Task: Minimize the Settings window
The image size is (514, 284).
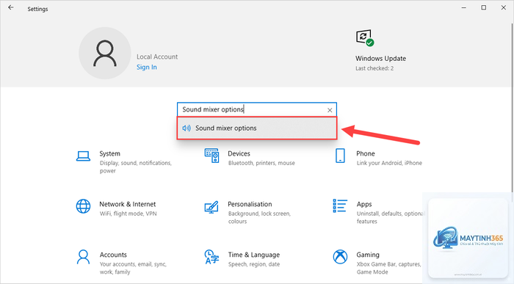Action: 463,7
